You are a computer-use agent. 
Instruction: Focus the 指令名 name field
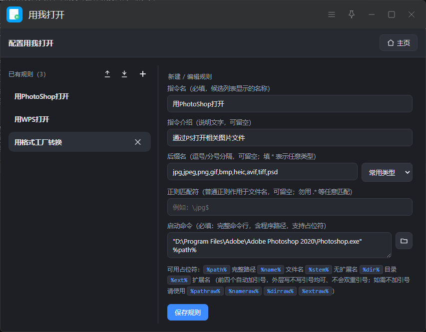[x=290, y=104]
